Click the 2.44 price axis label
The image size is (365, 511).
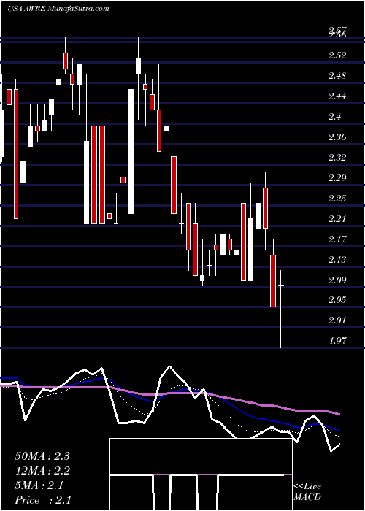coord(337,96)
